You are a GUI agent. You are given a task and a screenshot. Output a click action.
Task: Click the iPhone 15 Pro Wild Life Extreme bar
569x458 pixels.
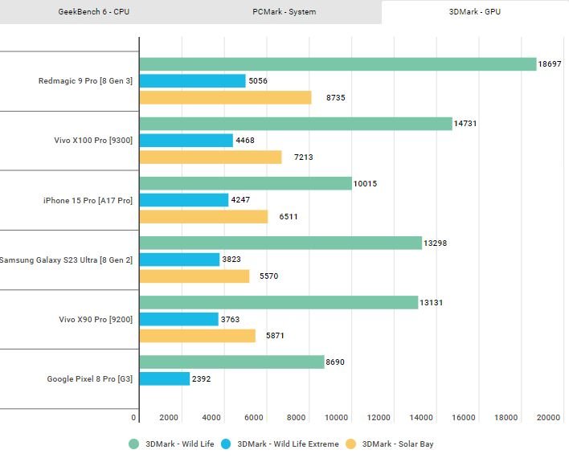[184, 200]
